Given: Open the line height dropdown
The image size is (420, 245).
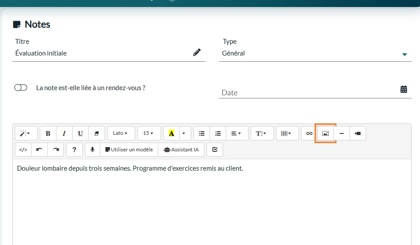Looking at the screenshot, I should click(262, 133).
